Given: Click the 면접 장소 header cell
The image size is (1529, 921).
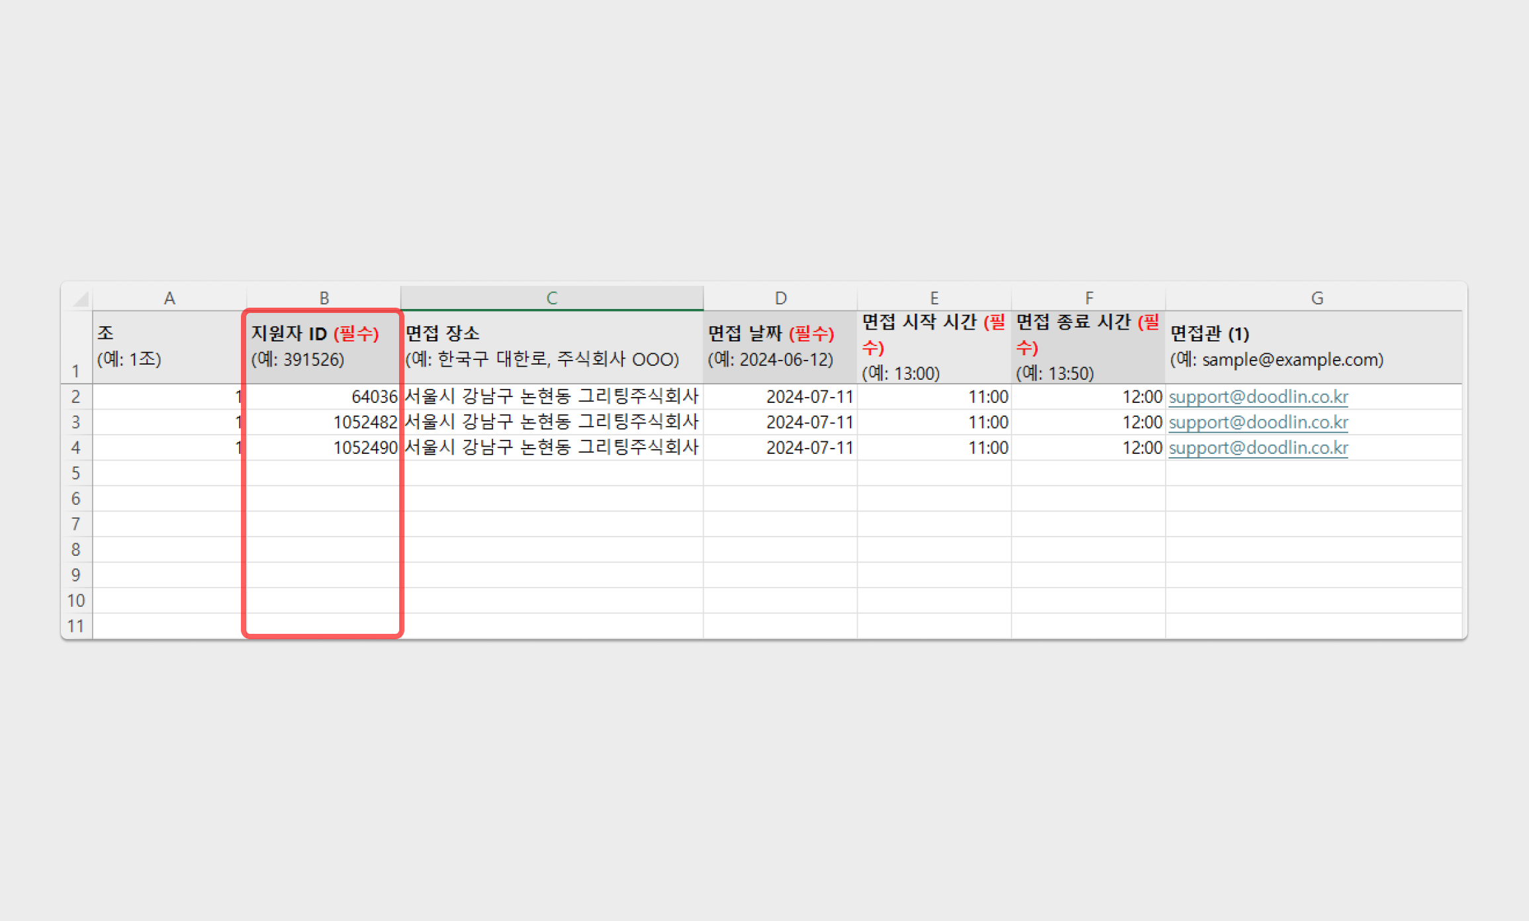Looking at the screenshot, I should [551, 347].
